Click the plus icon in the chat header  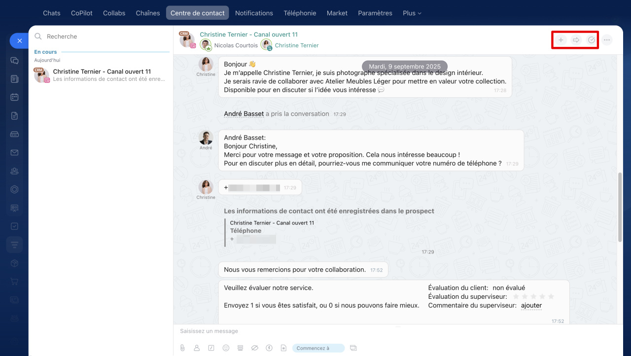561,40
